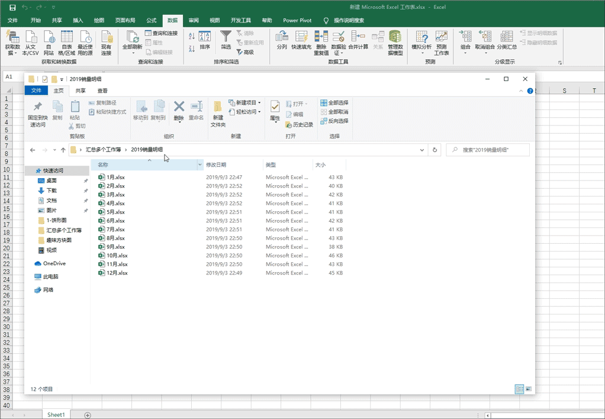
Task: Click Explorer's back navigation arrow
Action: 33,150
